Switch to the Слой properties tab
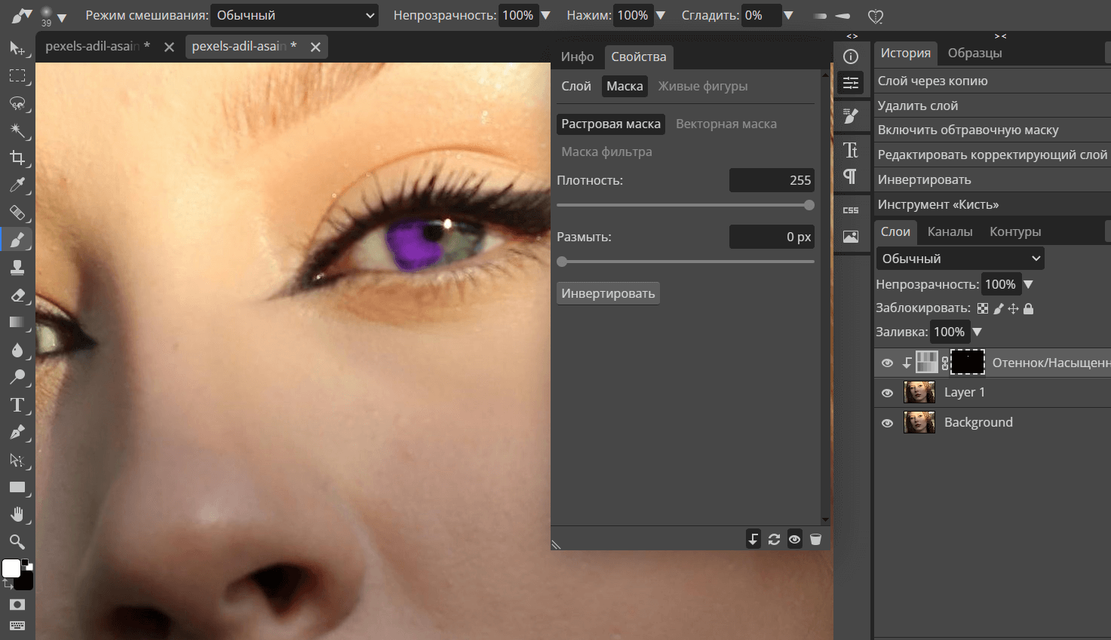The height and width of the screenshot is (640, 1111). [576, 86]
